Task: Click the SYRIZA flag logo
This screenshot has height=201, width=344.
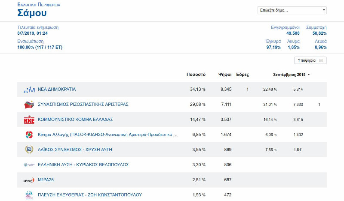Action: tap(29, 105)
